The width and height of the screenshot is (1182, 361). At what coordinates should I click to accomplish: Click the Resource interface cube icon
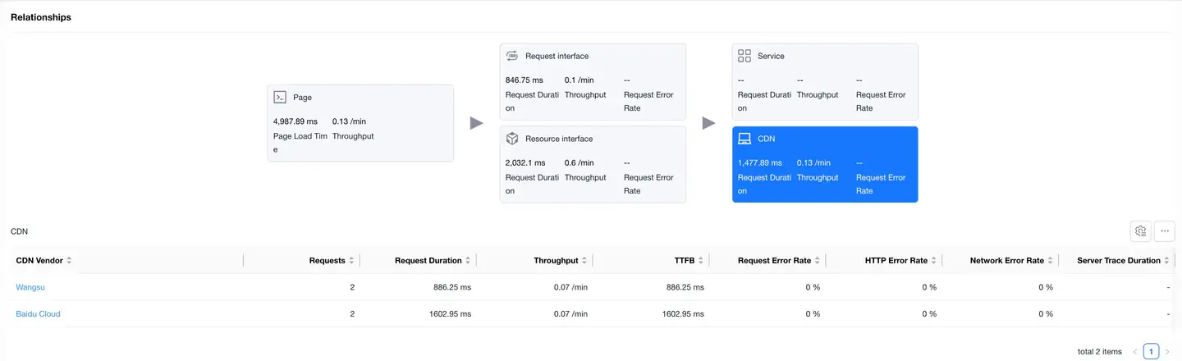512,139
